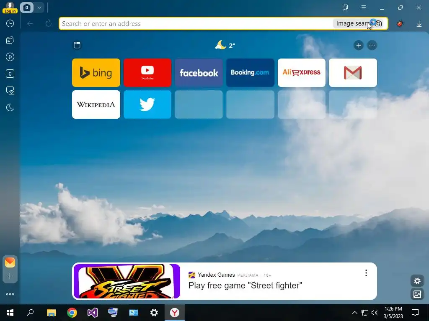Open the Downloads arrow icon
Viewport: 429px width, 321px height.
[x=419, y=24]
